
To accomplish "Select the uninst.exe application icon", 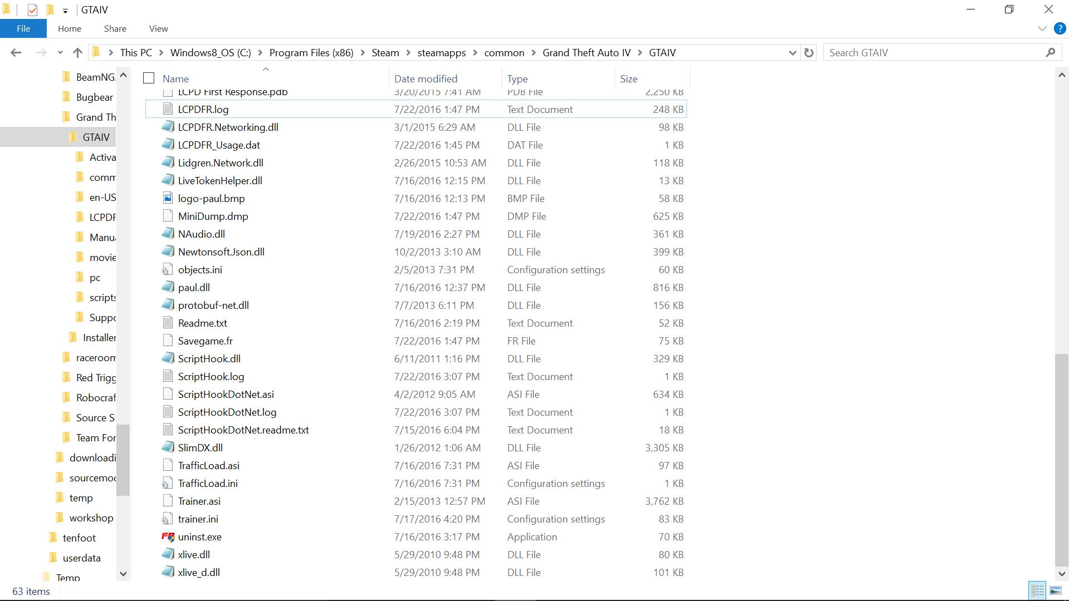I will 168,537.
